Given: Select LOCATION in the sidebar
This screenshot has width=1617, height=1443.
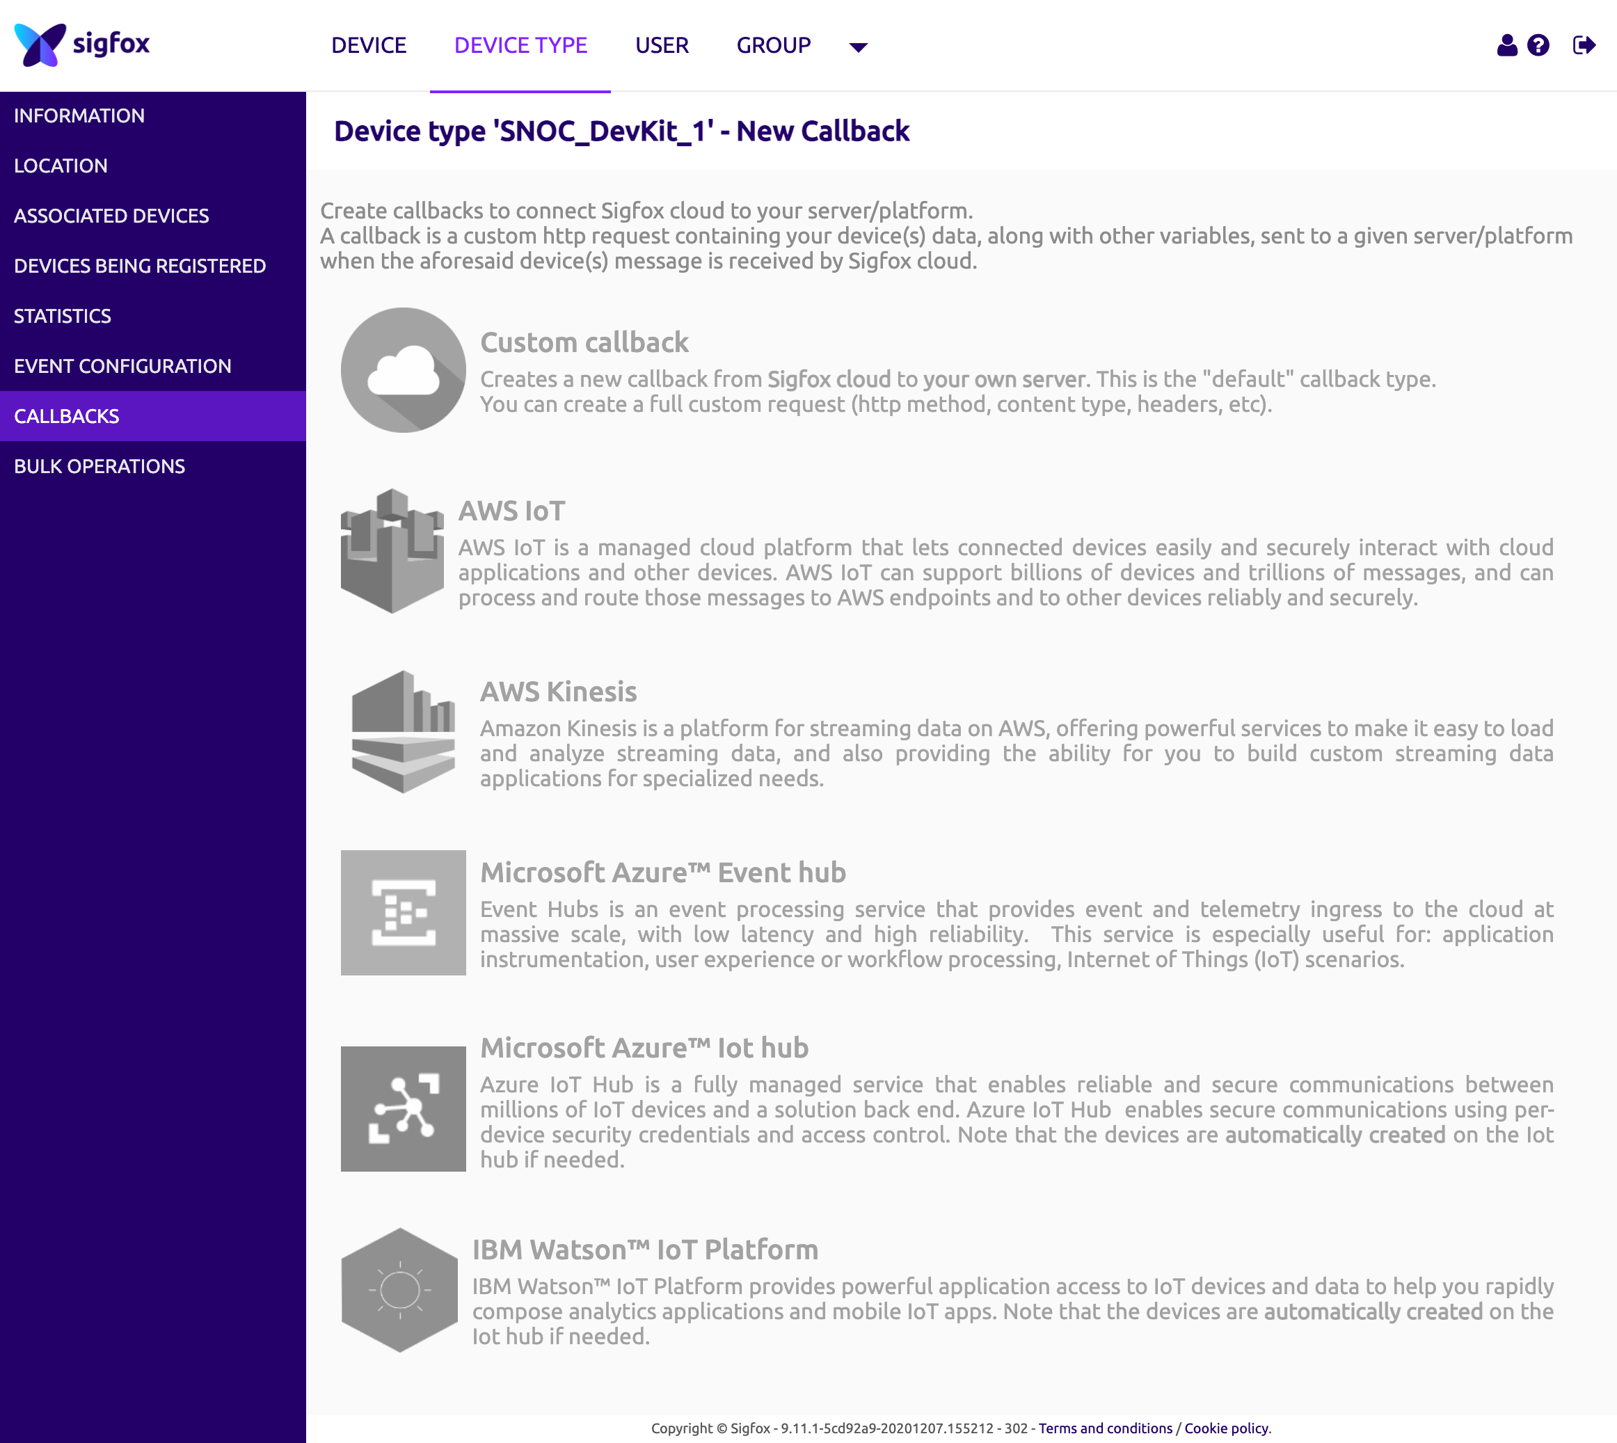Looking at the screenshot, I should click(x=61, y=166).
